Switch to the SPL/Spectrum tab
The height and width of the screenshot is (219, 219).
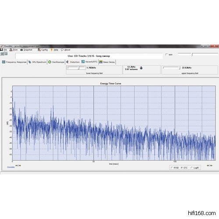[37, 62]
